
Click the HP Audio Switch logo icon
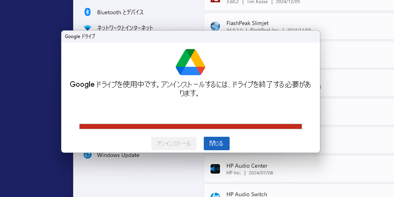[215, 194]
